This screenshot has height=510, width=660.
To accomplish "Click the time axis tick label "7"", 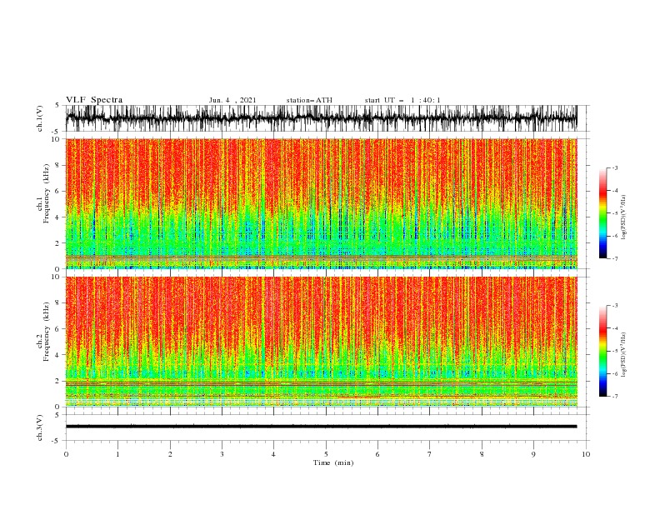I will coord(430,454).
